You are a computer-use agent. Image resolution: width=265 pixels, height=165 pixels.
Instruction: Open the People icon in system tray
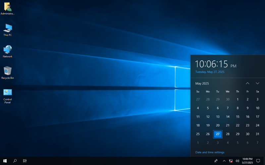(216, 161)
